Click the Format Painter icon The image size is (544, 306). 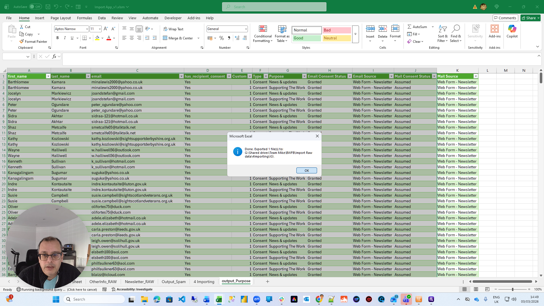22,41
